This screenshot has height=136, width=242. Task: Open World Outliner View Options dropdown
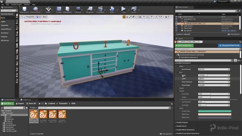click(234, 34)
